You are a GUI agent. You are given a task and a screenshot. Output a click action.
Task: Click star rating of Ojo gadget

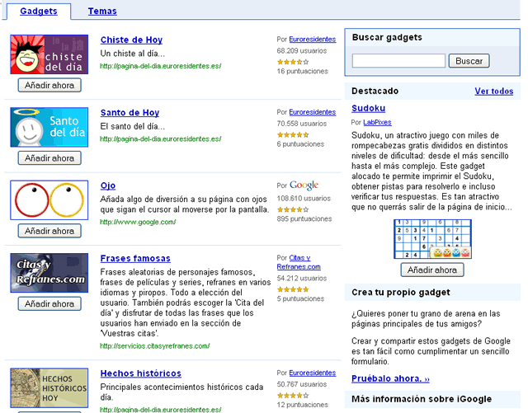(x=293, y=209)
